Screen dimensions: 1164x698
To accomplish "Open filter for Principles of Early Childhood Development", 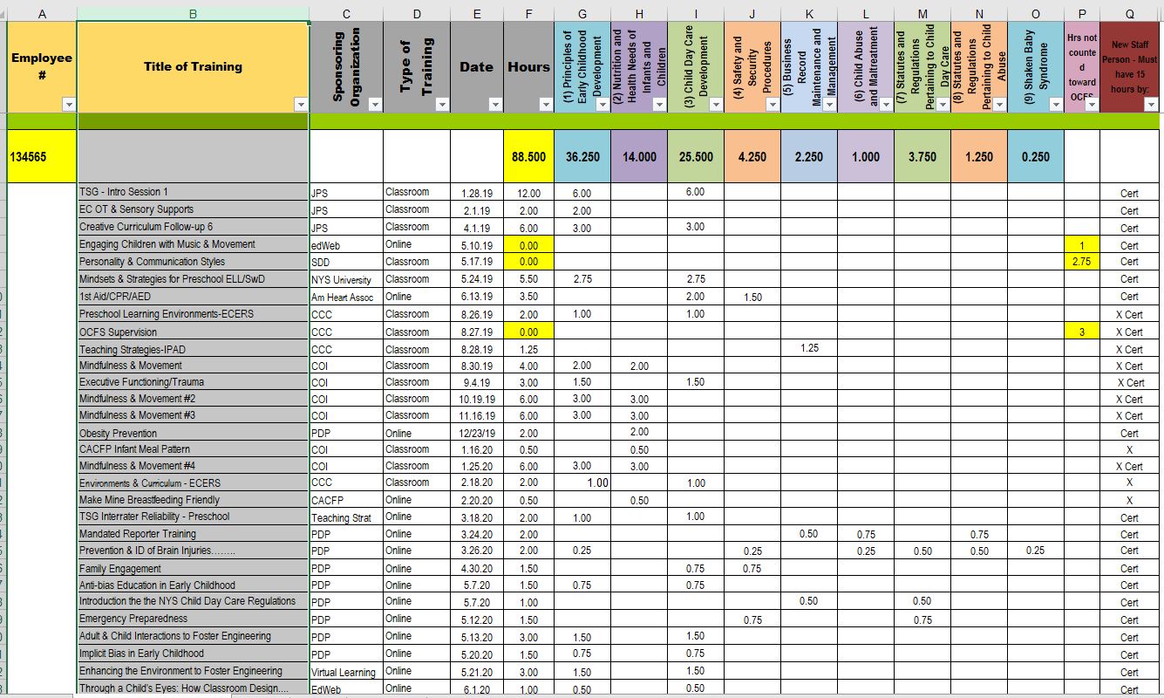I will 602,105.
